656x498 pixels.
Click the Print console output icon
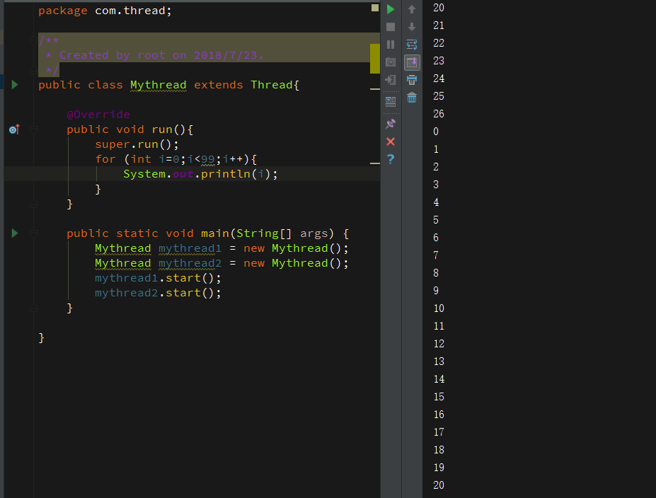[412, 80]
